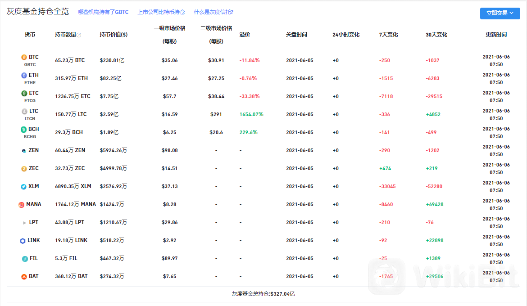Click the FIL coin icon
This screenshot has width=527, height=306.
click(x=25, y=259)
